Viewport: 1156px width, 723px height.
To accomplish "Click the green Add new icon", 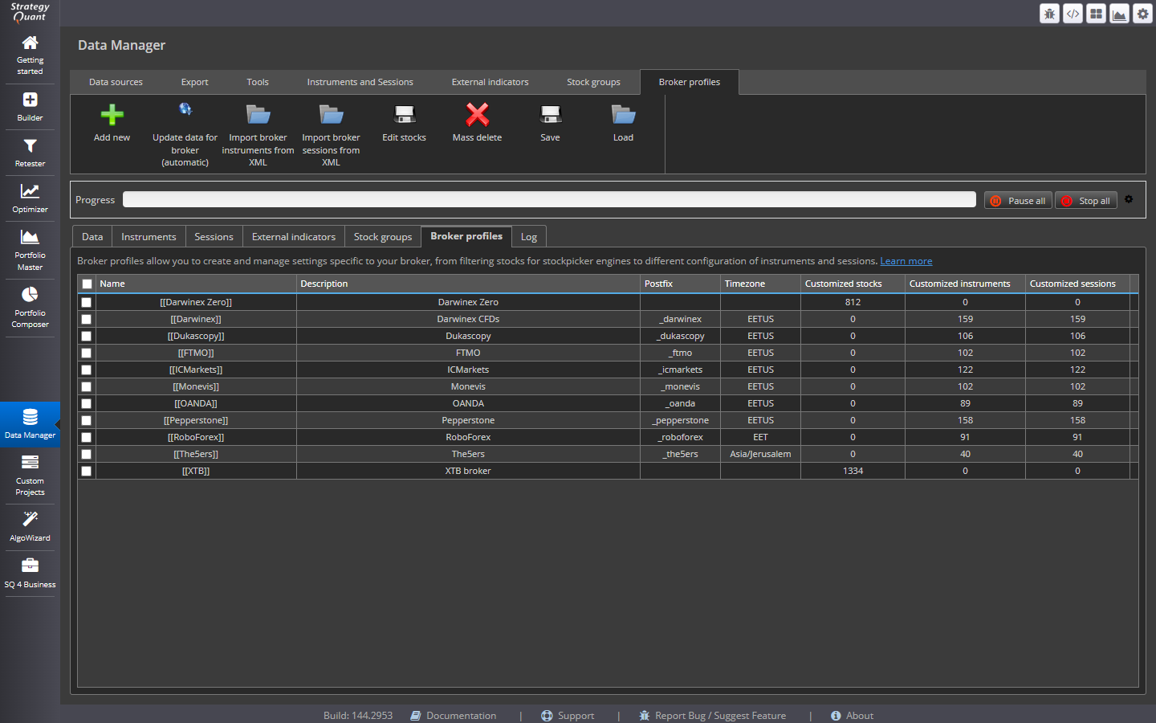I will point(112,115).
